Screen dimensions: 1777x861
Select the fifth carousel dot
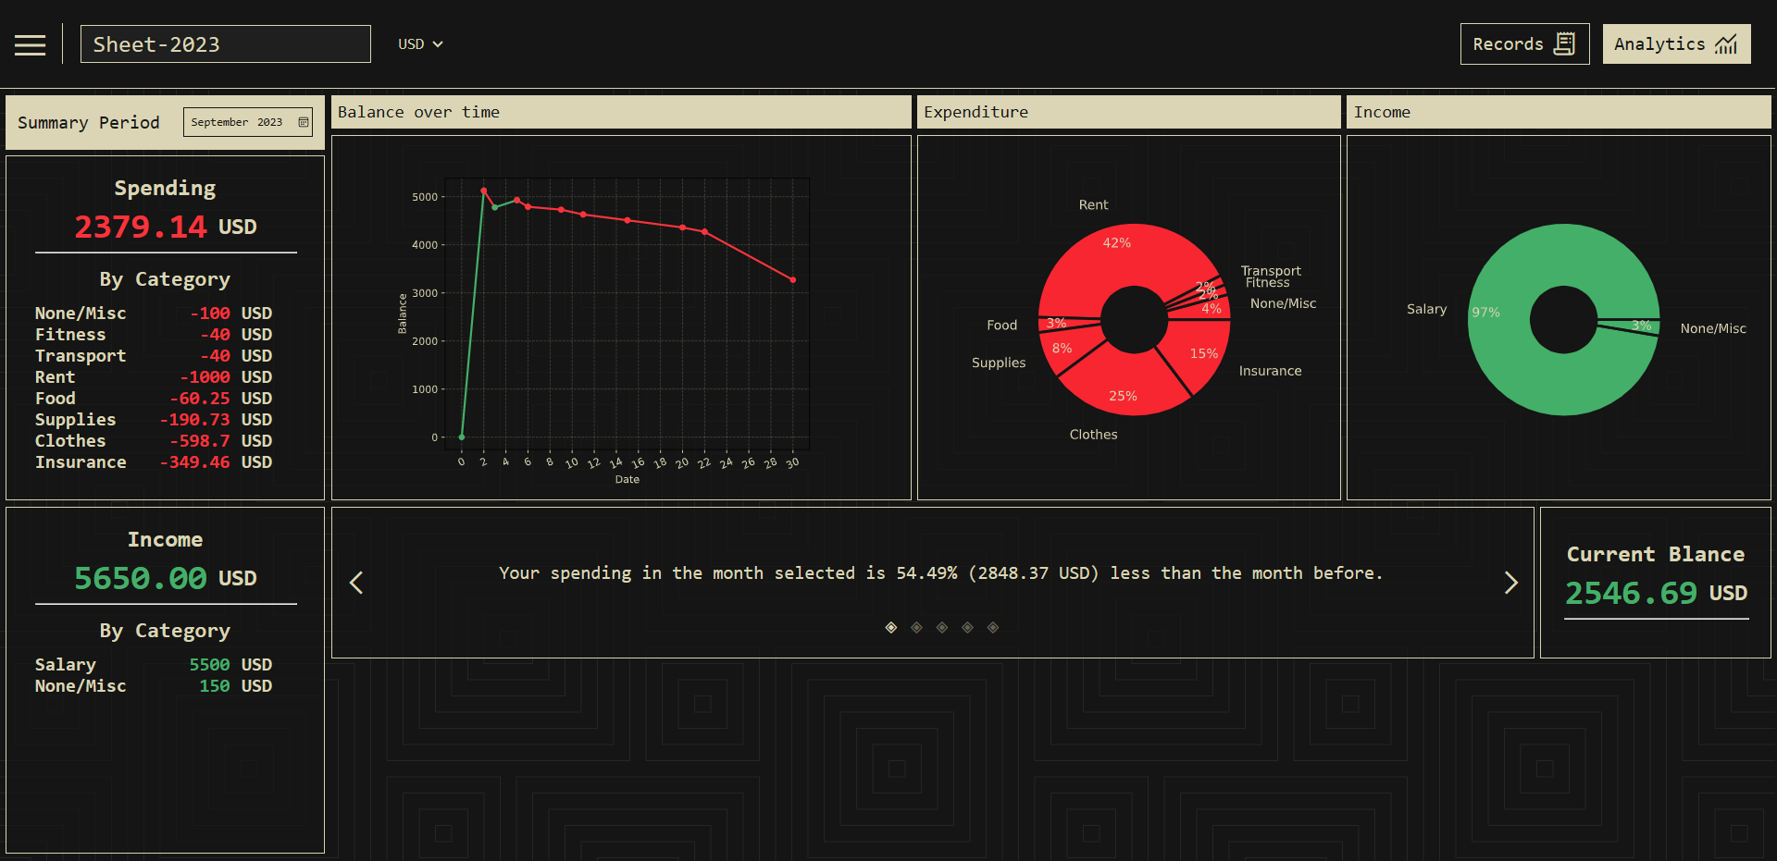pos(993,627)
